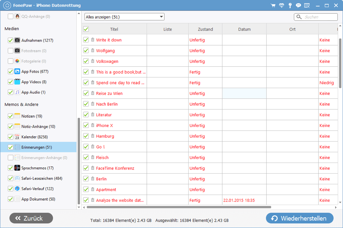Click the table horizontal scrollbar thumb
This screenshot has height=228, width=343.
[179, 207]
